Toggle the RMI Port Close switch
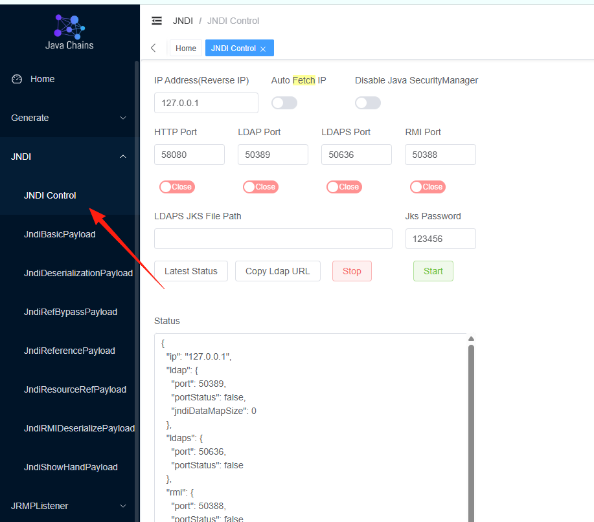Viewport: 594px width, 522px height. pos(428,187)
